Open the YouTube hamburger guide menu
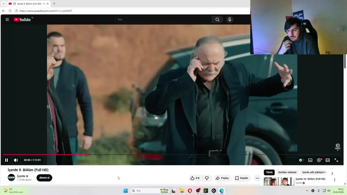 click(x=7, y=19)
